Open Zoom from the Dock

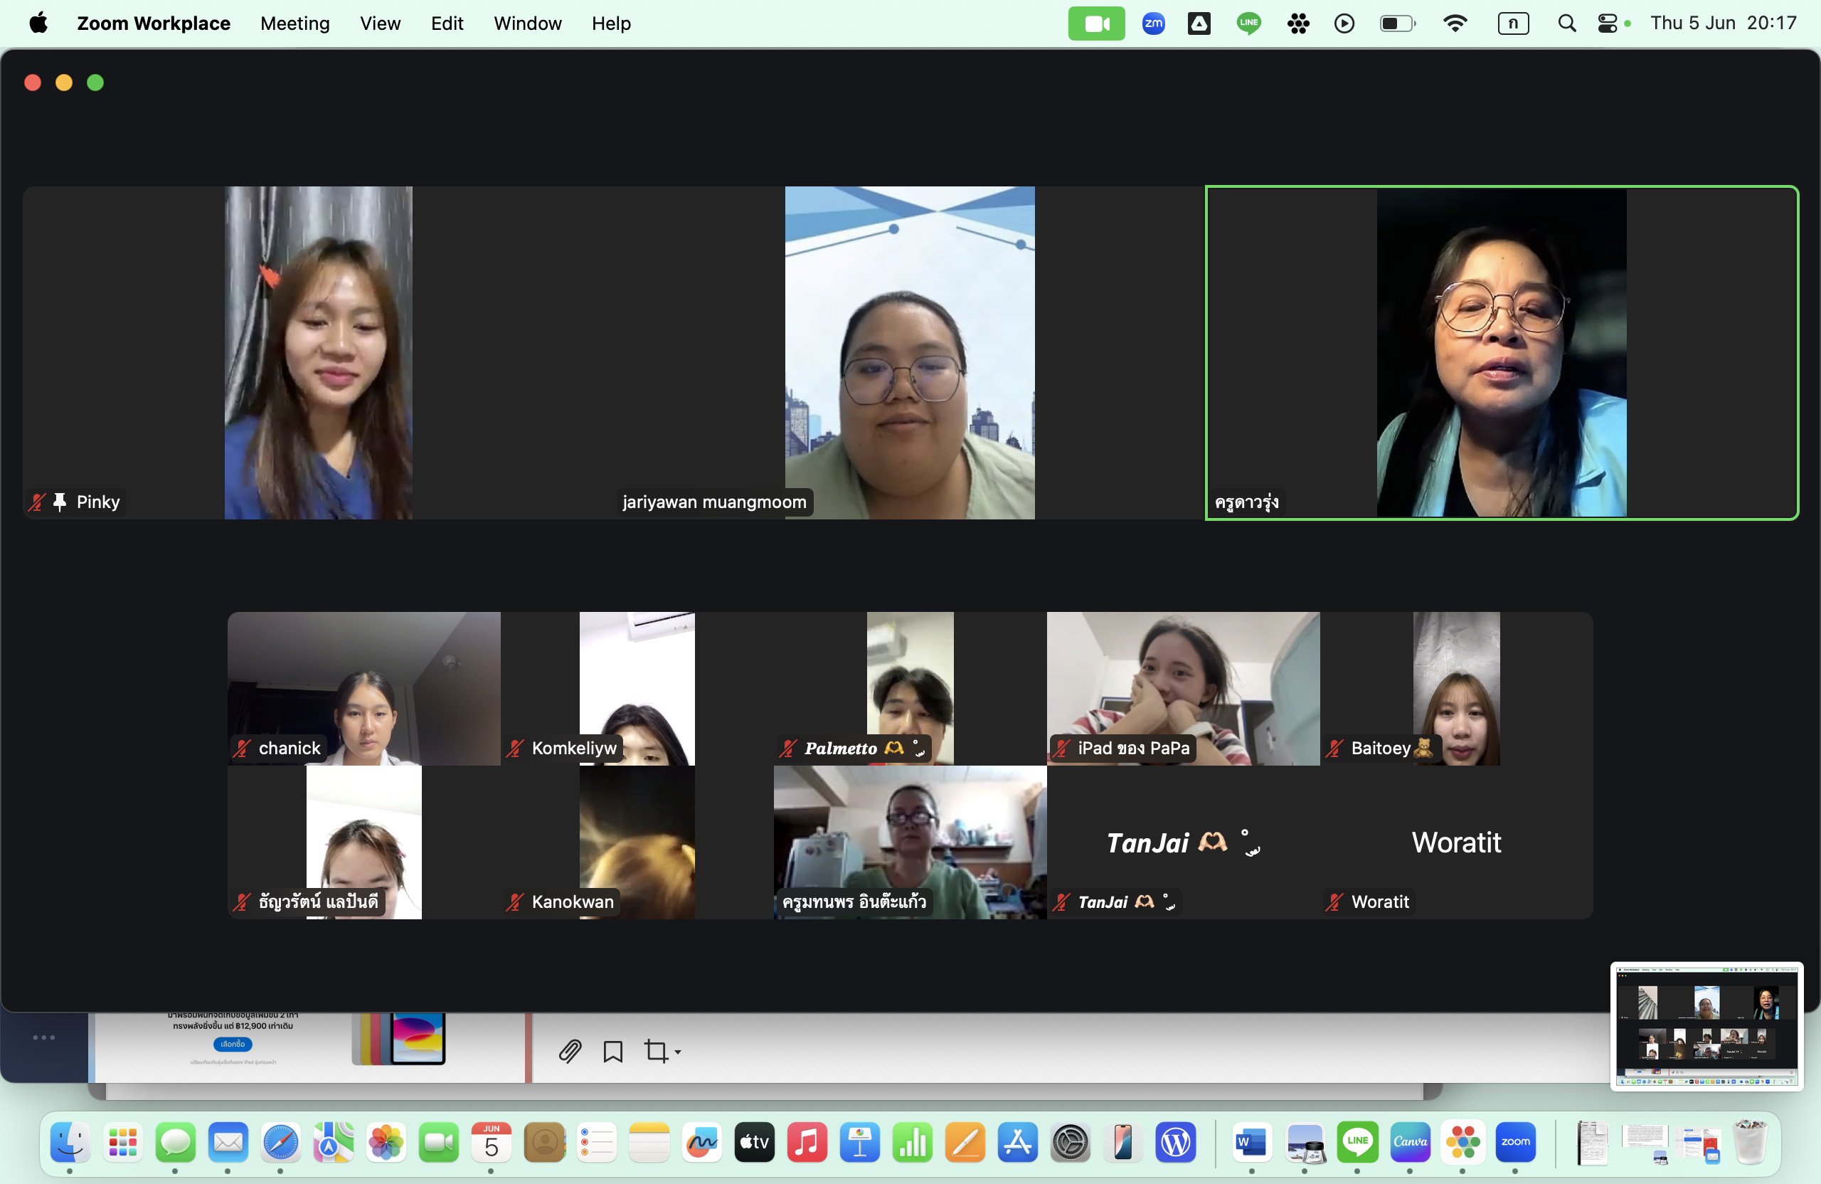[x=1515, y=1142]
